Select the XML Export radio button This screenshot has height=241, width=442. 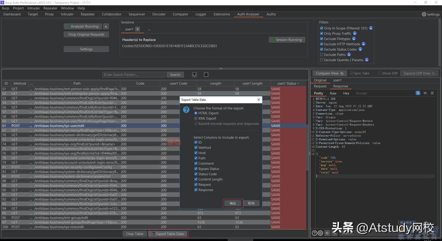(196, 118)
